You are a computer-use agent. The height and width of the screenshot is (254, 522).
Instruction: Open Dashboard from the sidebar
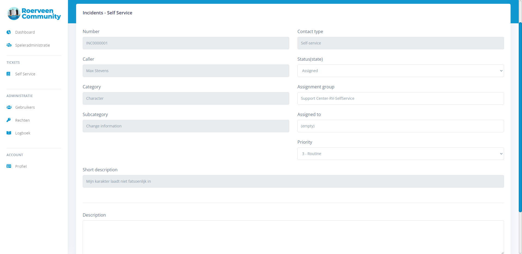pos(25,32)
